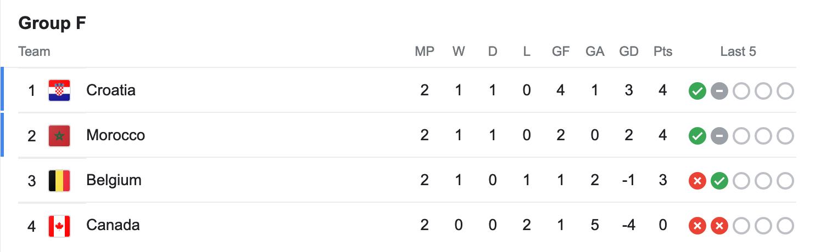Click Belgium's green win checkmark icon

719,181
